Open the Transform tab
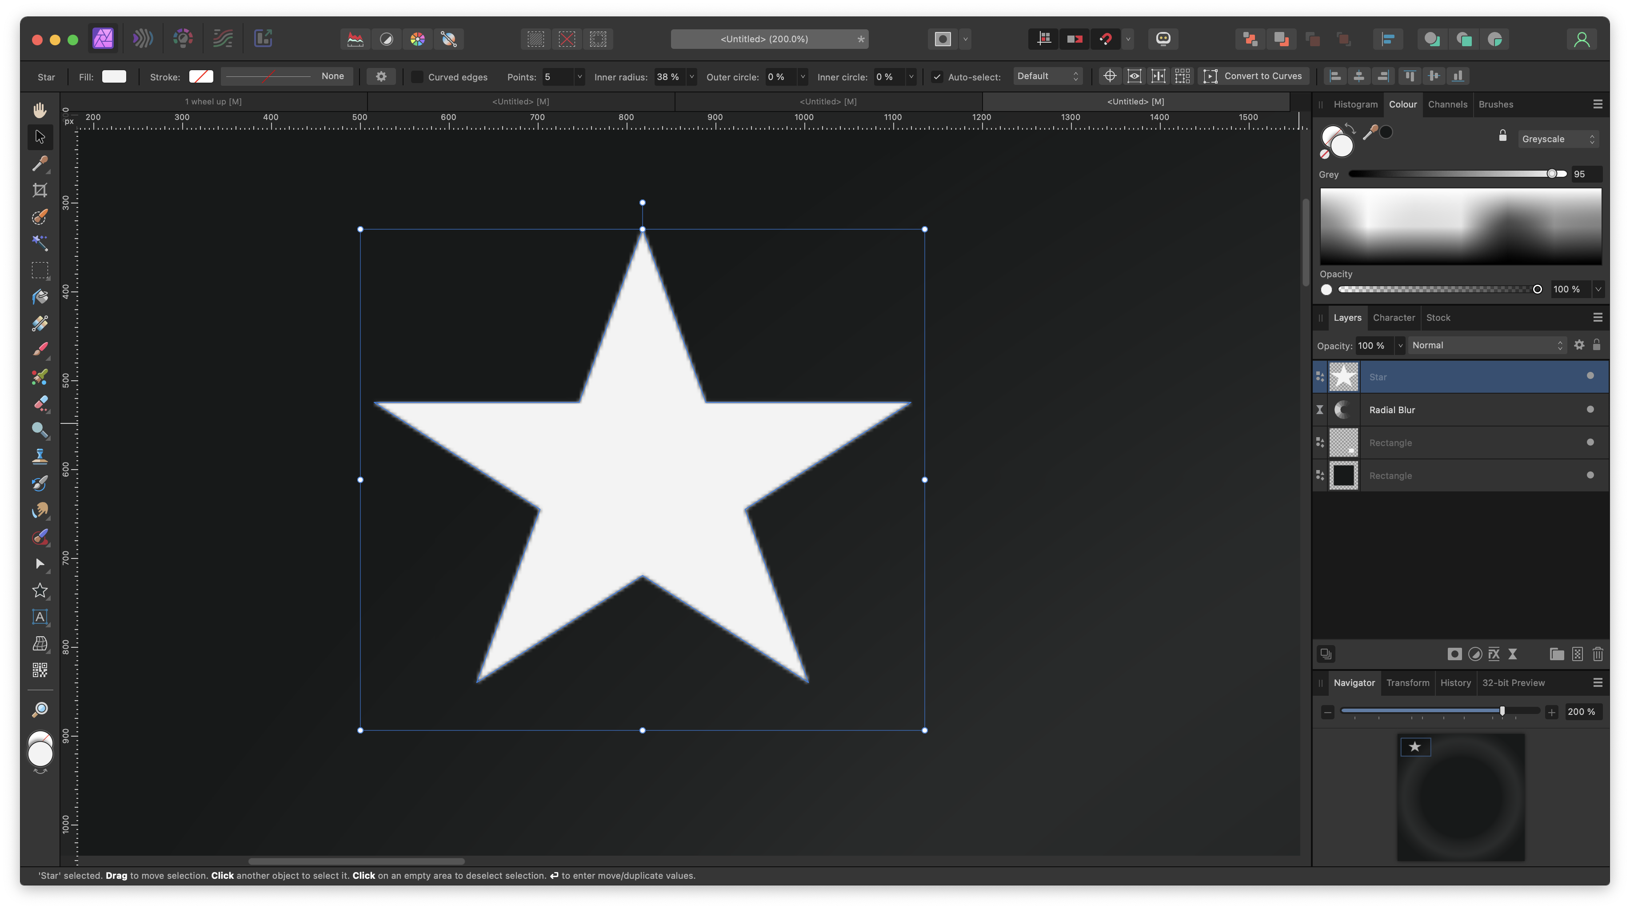Image resolution: width=1630 pixels, height=909 pixels. coord(1407,682)
